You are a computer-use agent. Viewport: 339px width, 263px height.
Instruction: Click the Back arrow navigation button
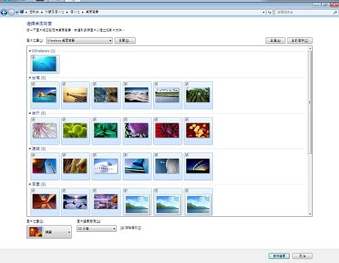pyautogui.click(x=4, y=12)
